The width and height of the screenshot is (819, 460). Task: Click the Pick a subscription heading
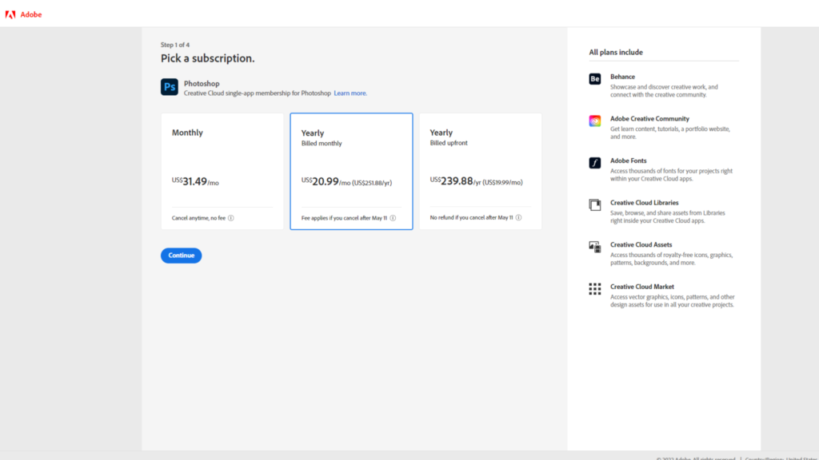tap(208, 58)
